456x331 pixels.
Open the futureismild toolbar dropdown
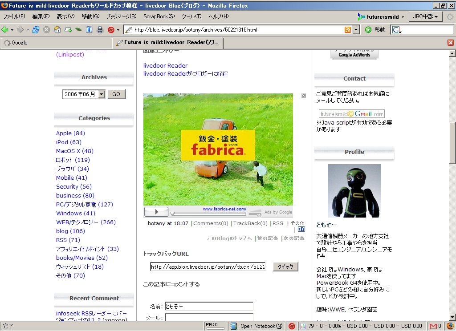point(403,17)
